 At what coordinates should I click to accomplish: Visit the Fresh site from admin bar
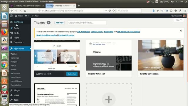coord(19,16)
